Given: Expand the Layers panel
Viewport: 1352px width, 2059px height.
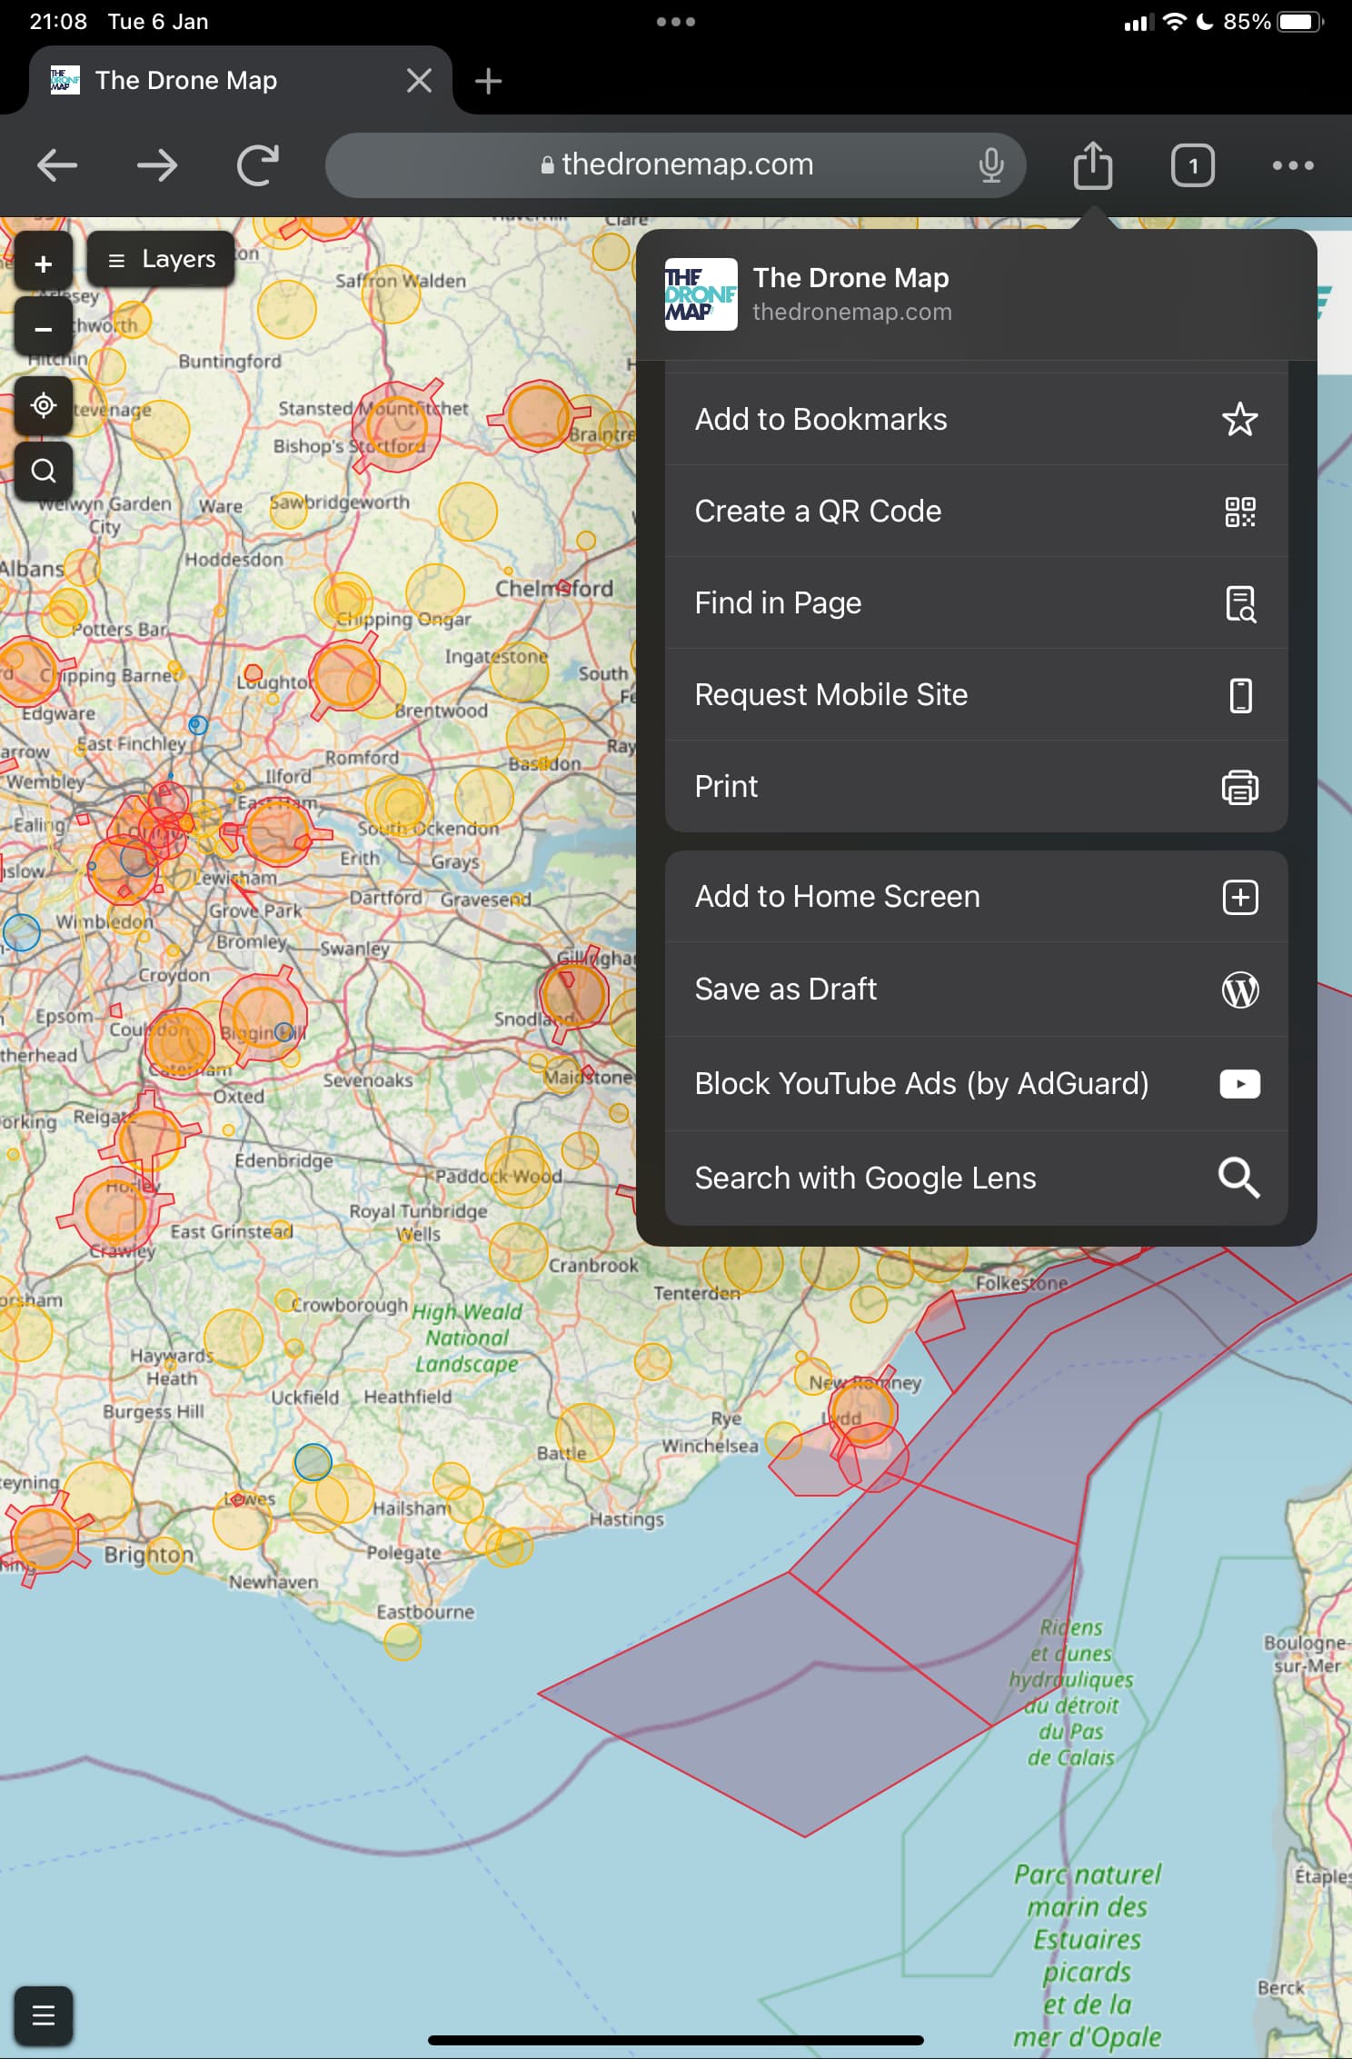Looking at the screenshot, I should coord(162,260).
